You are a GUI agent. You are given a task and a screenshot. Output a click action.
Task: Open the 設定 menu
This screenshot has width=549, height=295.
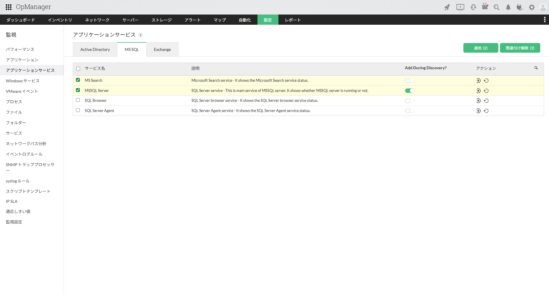[x=268, y=20]
